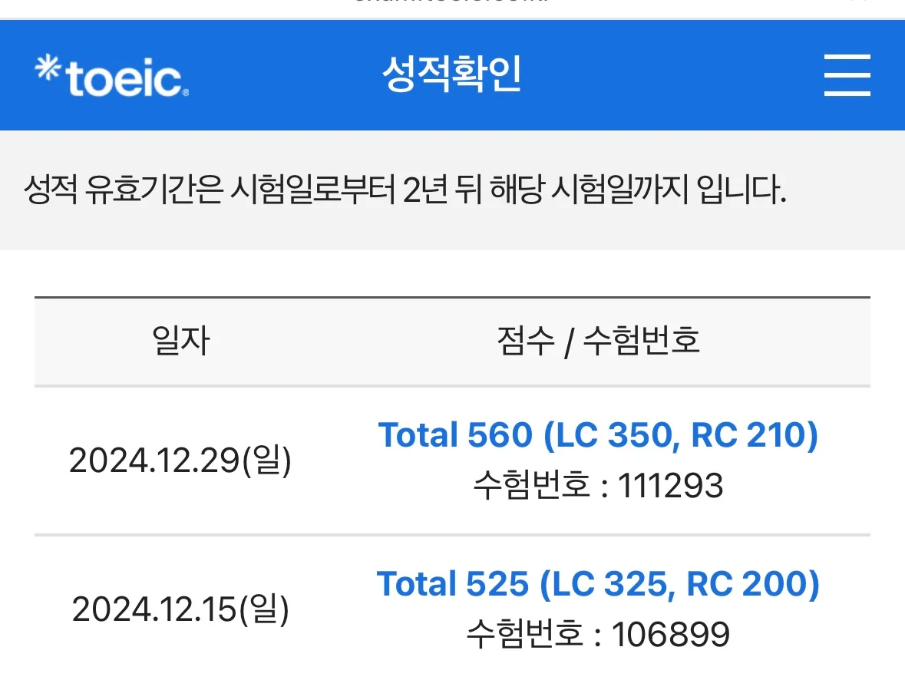905x680 pixels.
Task: Select the 2024.12.29(일) test date
Action: tap(180, 460)
